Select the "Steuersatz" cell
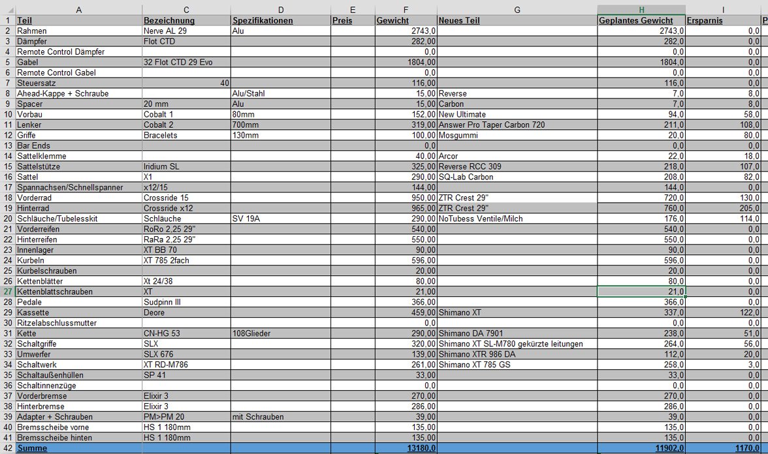The width and height of the screenshot is (768, 454). (79, 83)
